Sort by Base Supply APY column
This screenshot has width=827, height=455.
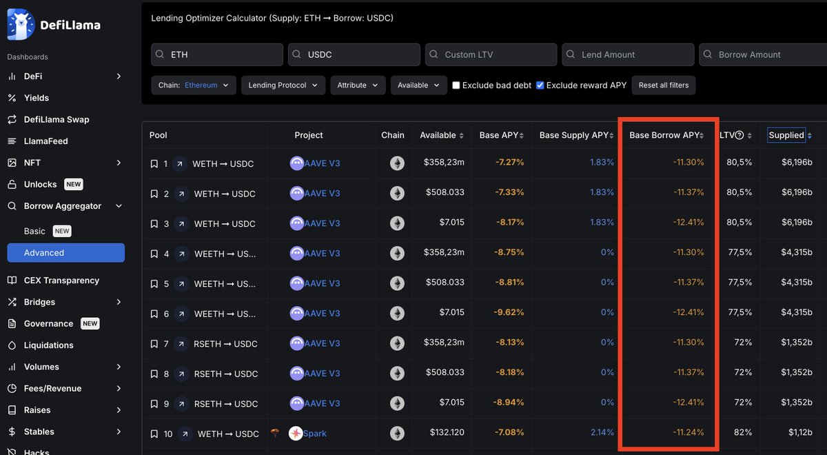(x=577, y=135)
